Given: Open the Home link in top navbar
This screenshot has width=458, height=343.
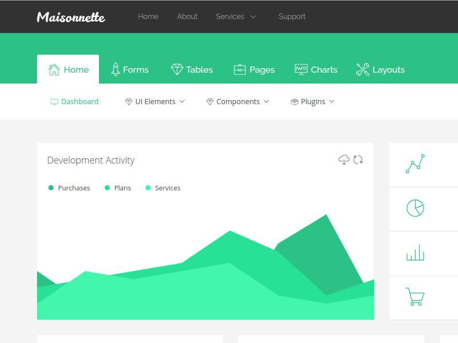Looking at the screenshot, I should tap(148, 17).
